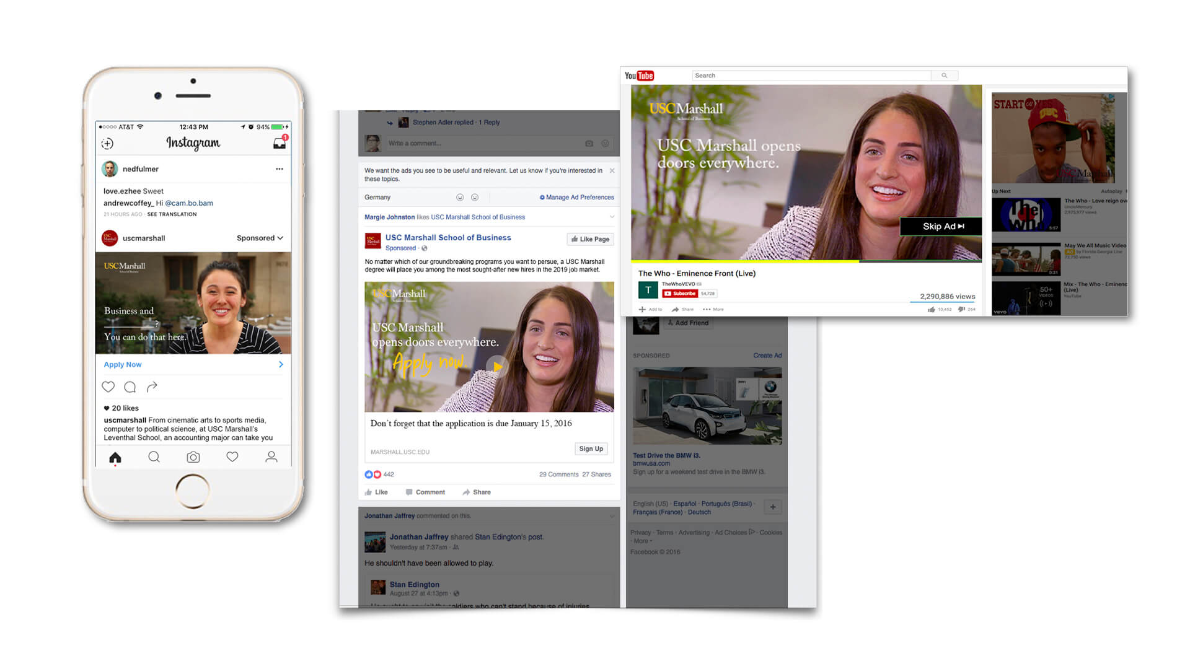Tap the Instagram heart like icon
The height and width of the screenshot is (669, 1190).
[x=108, y=387]
